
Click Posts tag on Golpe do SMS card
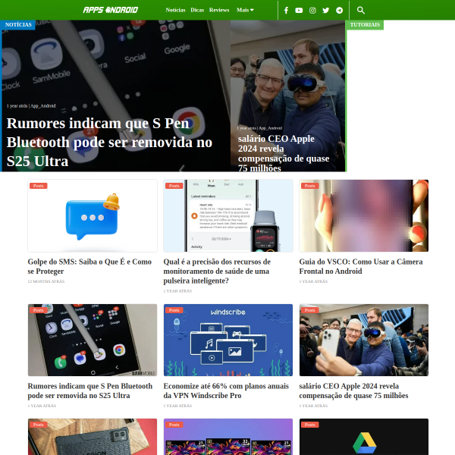(39, 186)
